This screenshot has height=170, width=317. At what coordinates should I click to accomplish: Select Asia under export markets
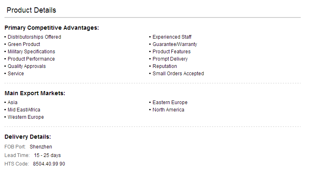[13, 102]
